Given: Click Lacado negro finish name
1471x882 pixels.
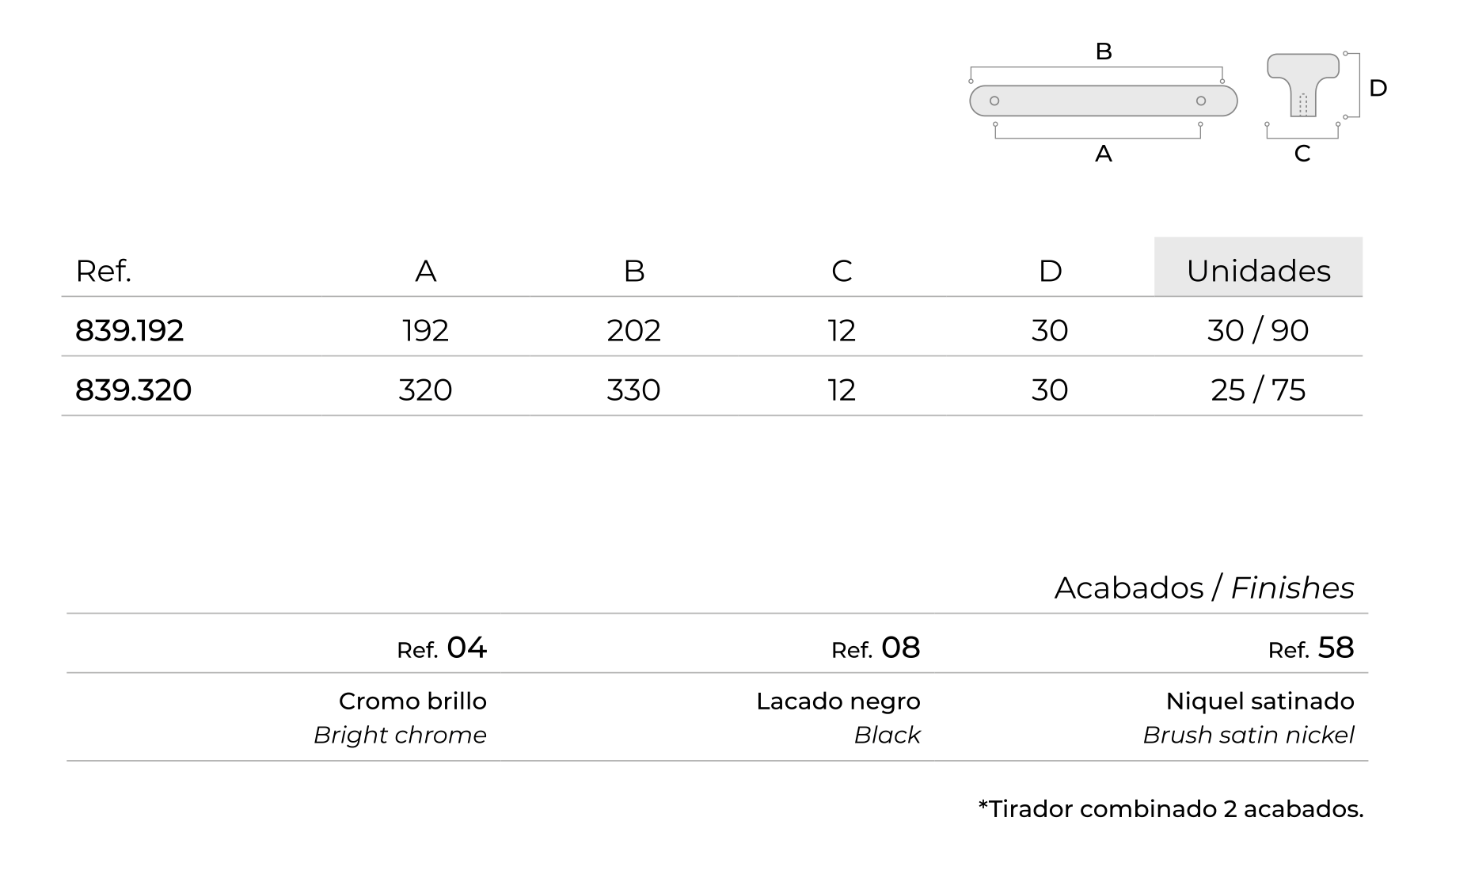Looking at the screenshot, I should (838, 701).
